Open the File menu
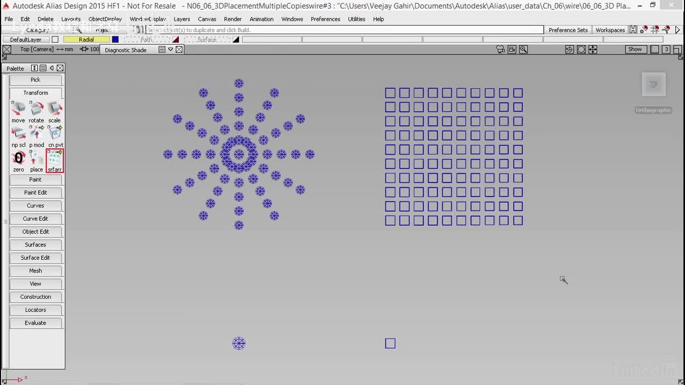 pyautogui.click(x=9, y=19)
